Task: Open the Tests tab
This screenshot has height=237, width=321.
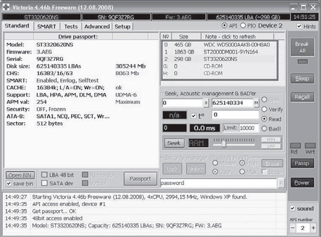Action: (70, 26)
